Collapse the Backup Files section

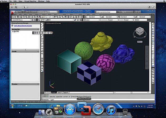[x=38, y=29]
